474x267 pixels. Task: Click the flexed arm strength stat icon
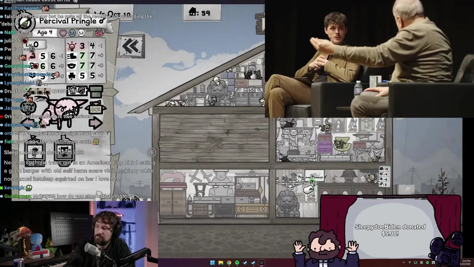pyautogui.click(x=33, y=56)
